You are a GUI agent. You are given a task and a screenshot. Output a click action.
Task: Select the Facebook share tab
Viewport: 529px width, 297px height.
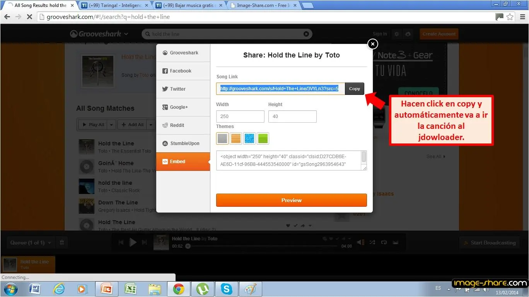[x=183, y=71]
